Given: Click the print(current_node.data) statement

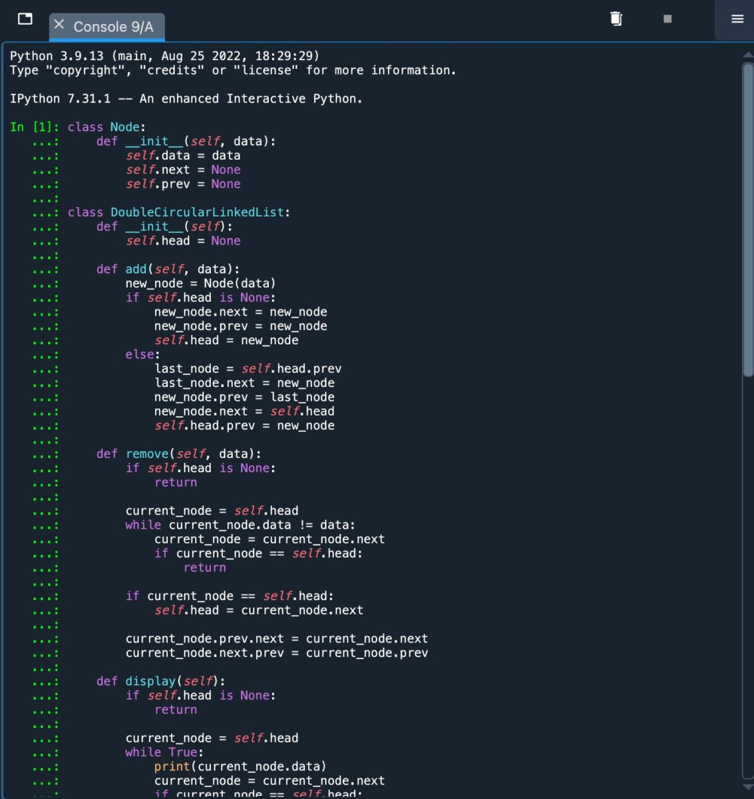Looking at the screenshot, I should 240,766.
